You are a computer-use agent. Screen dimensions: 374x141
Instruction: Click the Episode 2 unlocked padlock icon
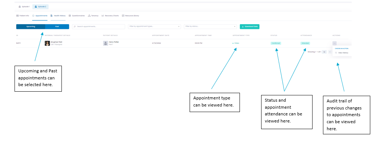36,7
